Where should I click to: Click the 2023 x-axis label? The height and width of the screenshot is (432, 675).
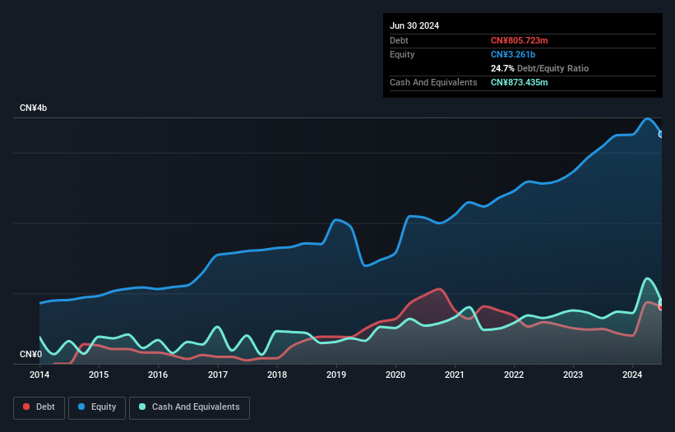pyautogui.click(x=573, y=375)
